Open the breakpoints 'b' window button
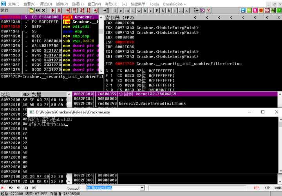Viewport: 282px width, 196px height. tap(169, 11)
